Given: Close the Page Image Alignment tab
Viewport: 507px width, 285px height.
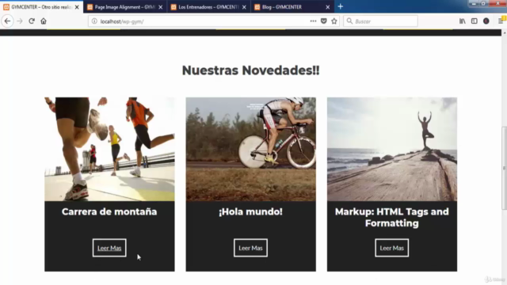Looking at the screenshot, I should pos(160,7).
